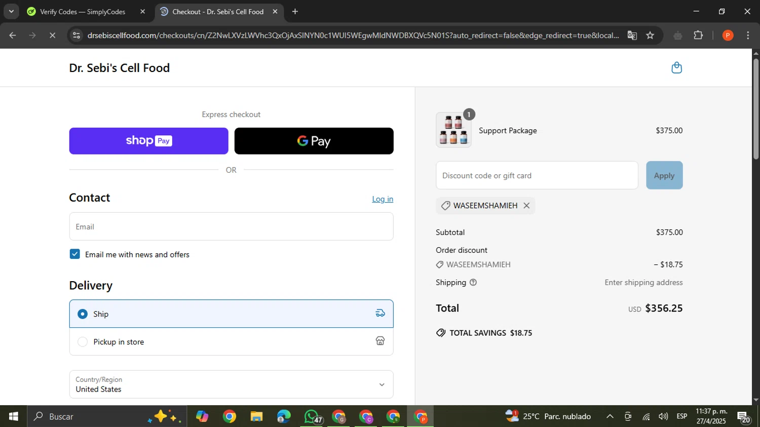Click the Apply discount button

point(664,175)
